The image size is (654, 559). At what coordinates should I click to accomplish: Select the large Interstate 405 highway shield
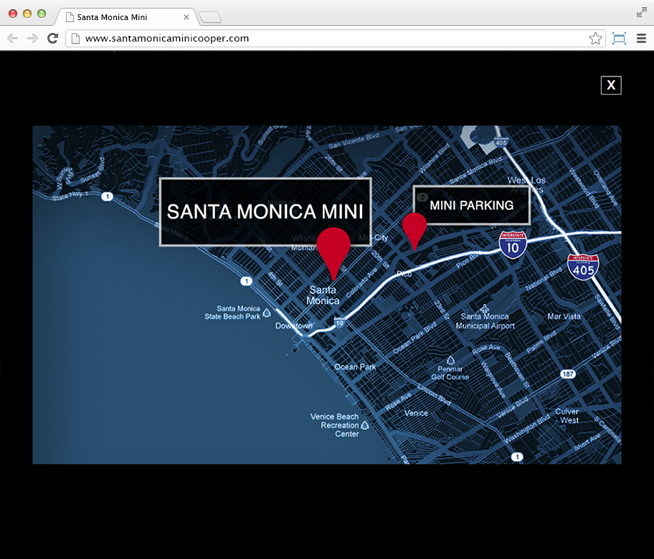(x=583, y=267)
